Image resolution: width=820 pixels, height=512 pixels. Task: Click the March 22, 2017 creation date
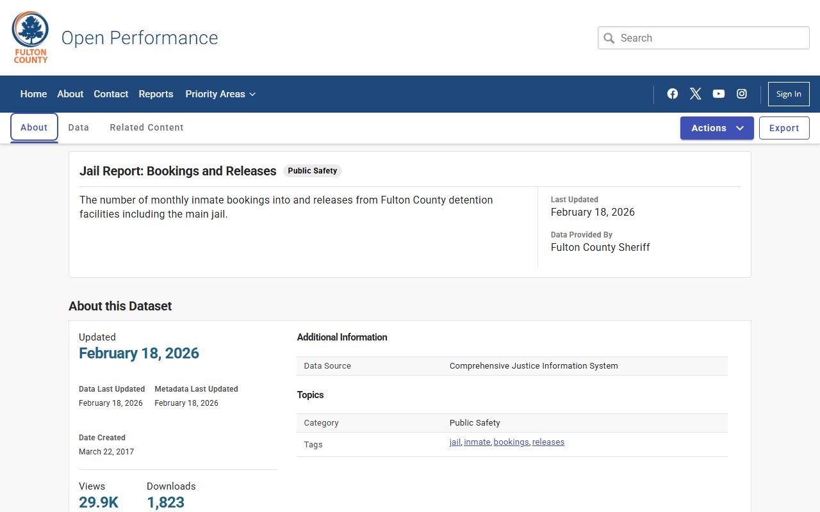click(x=106, y=452)
